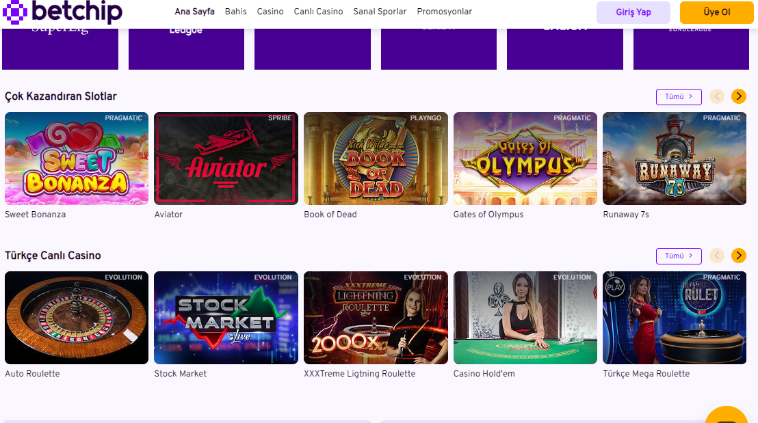The image size is (758, 423).
Task: Advance Türkçe Canlı Casino carousel right
Action: click(x=738, y=256)
